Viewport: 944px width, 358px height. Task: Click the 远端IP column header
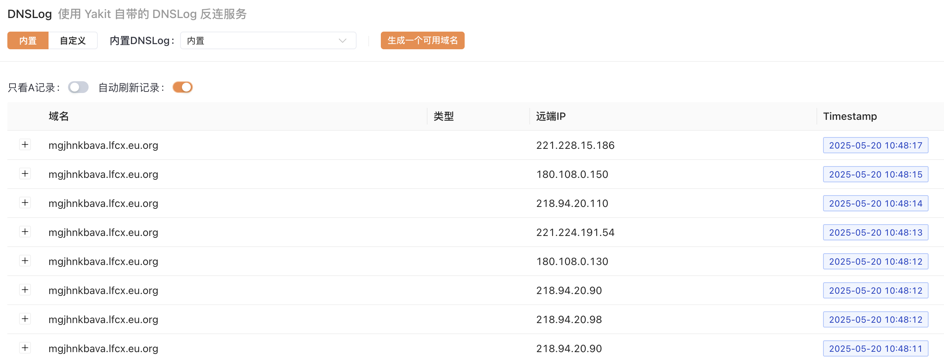[551, 117]
